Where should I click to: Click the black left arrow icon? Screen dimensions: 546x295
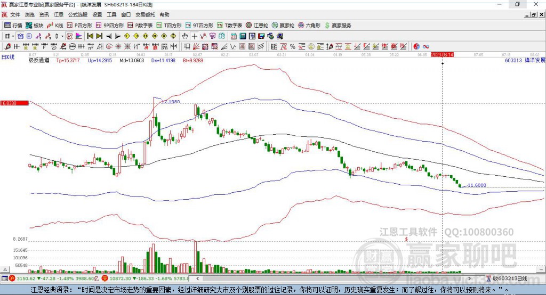109,36
